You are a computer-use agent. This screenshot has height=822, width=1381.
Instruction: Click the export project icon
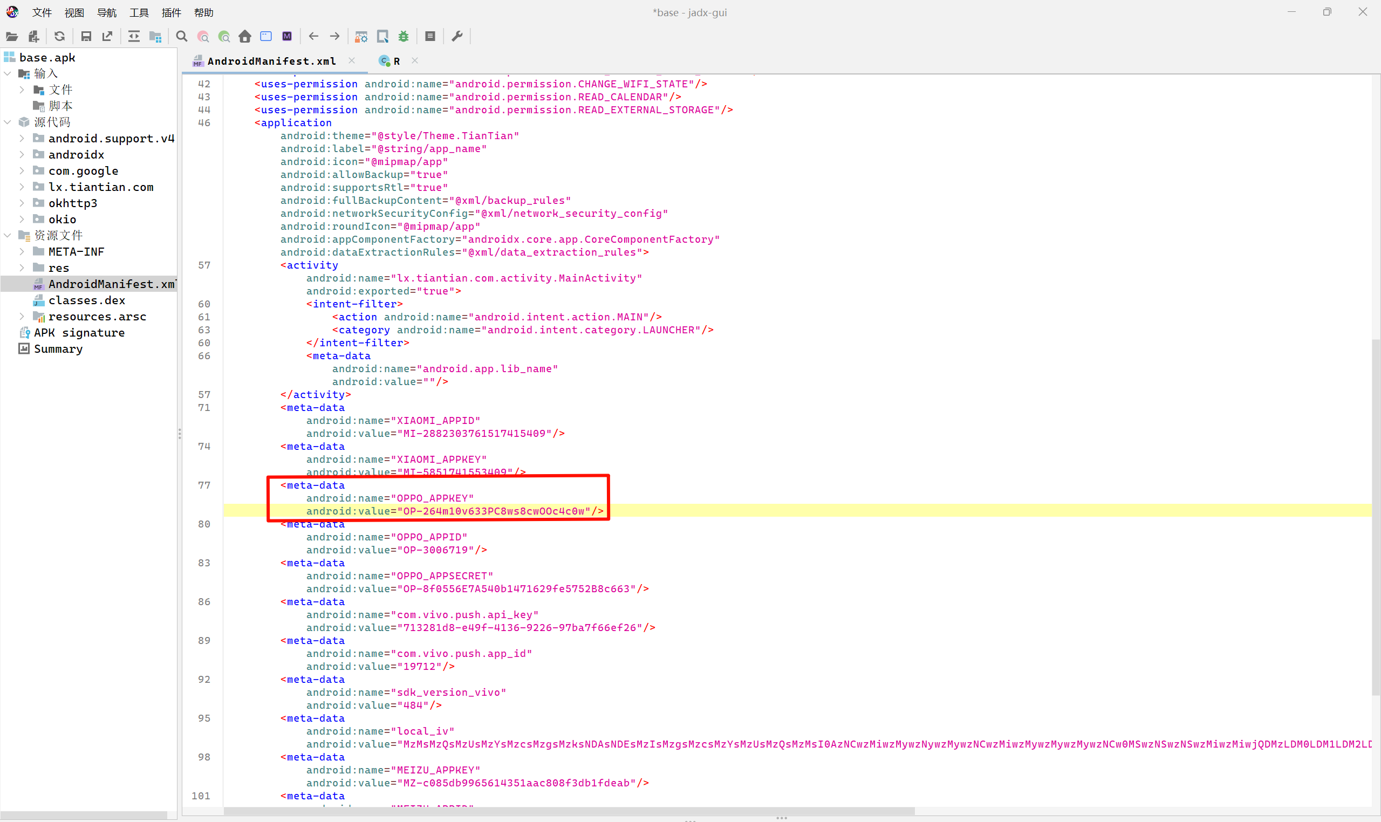(x=107, y=37)
